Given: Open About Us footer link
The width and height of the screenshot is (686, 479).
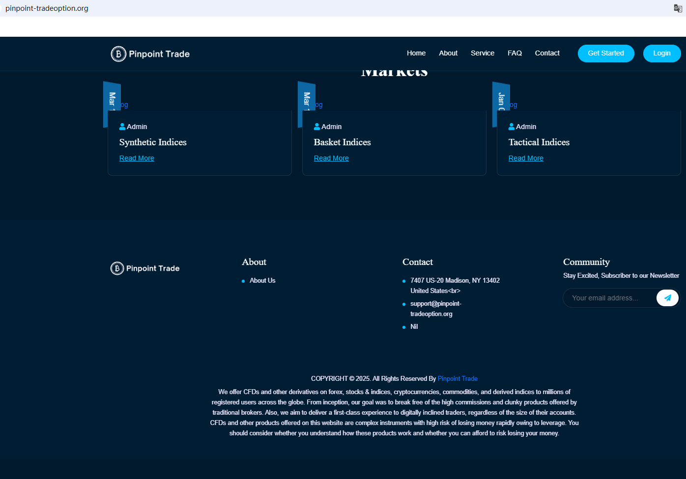Looking at the screenshot, I should [262, 281].
